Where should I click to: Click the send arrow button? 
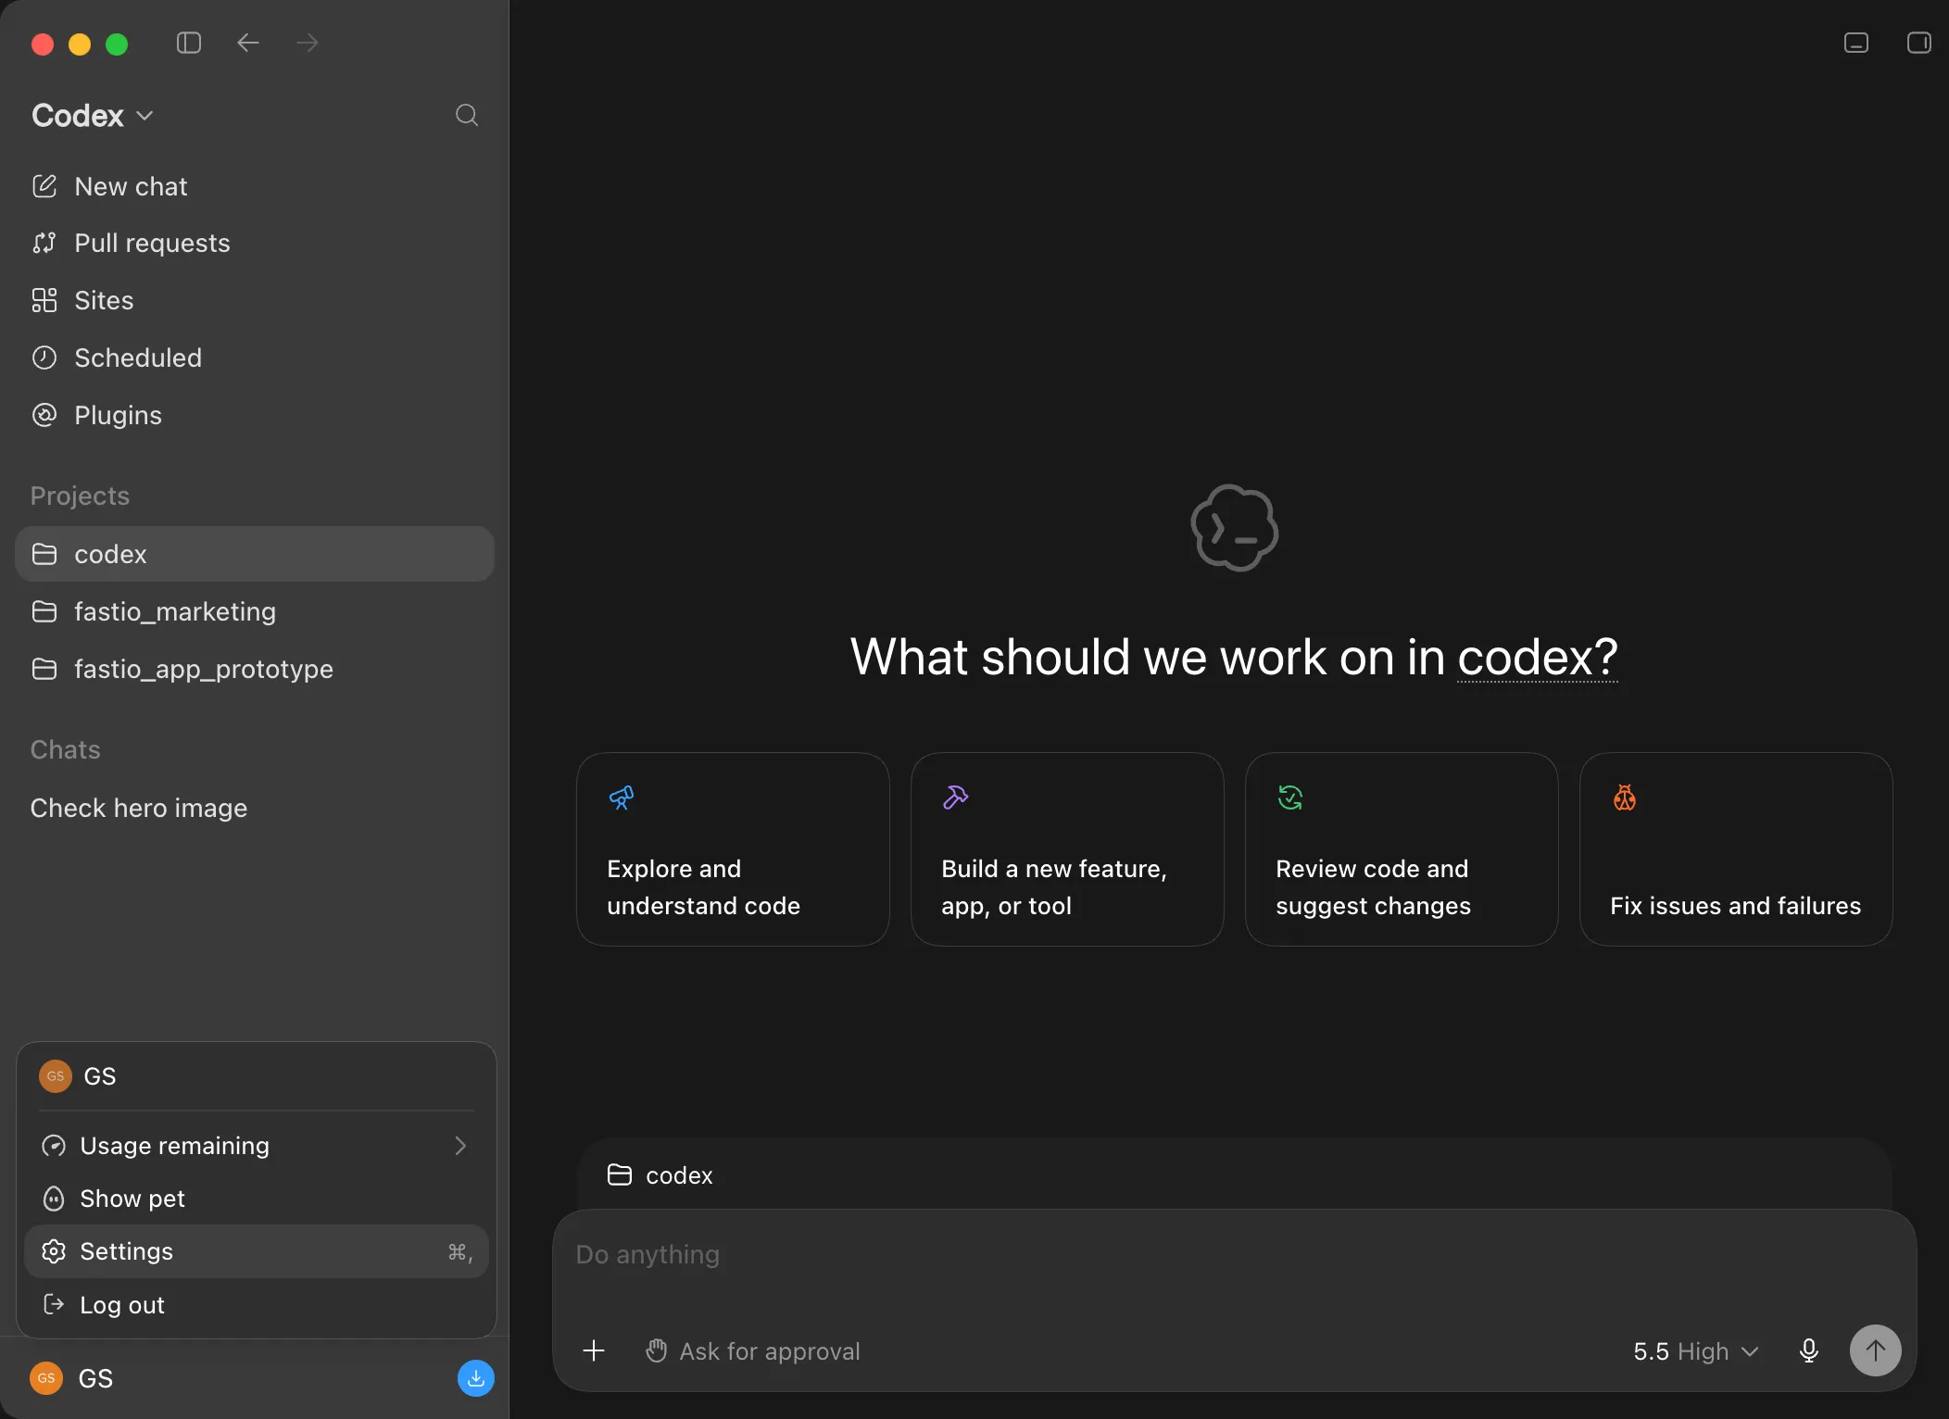coord(1875,1350)
